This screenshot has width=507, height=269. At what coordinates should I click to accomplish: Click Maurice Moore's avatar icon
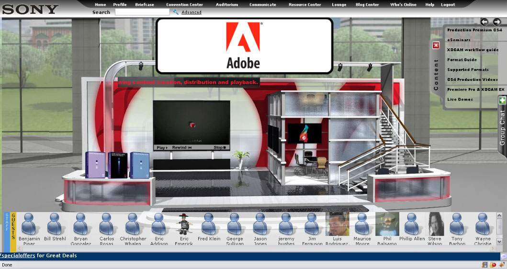(362, 224)
